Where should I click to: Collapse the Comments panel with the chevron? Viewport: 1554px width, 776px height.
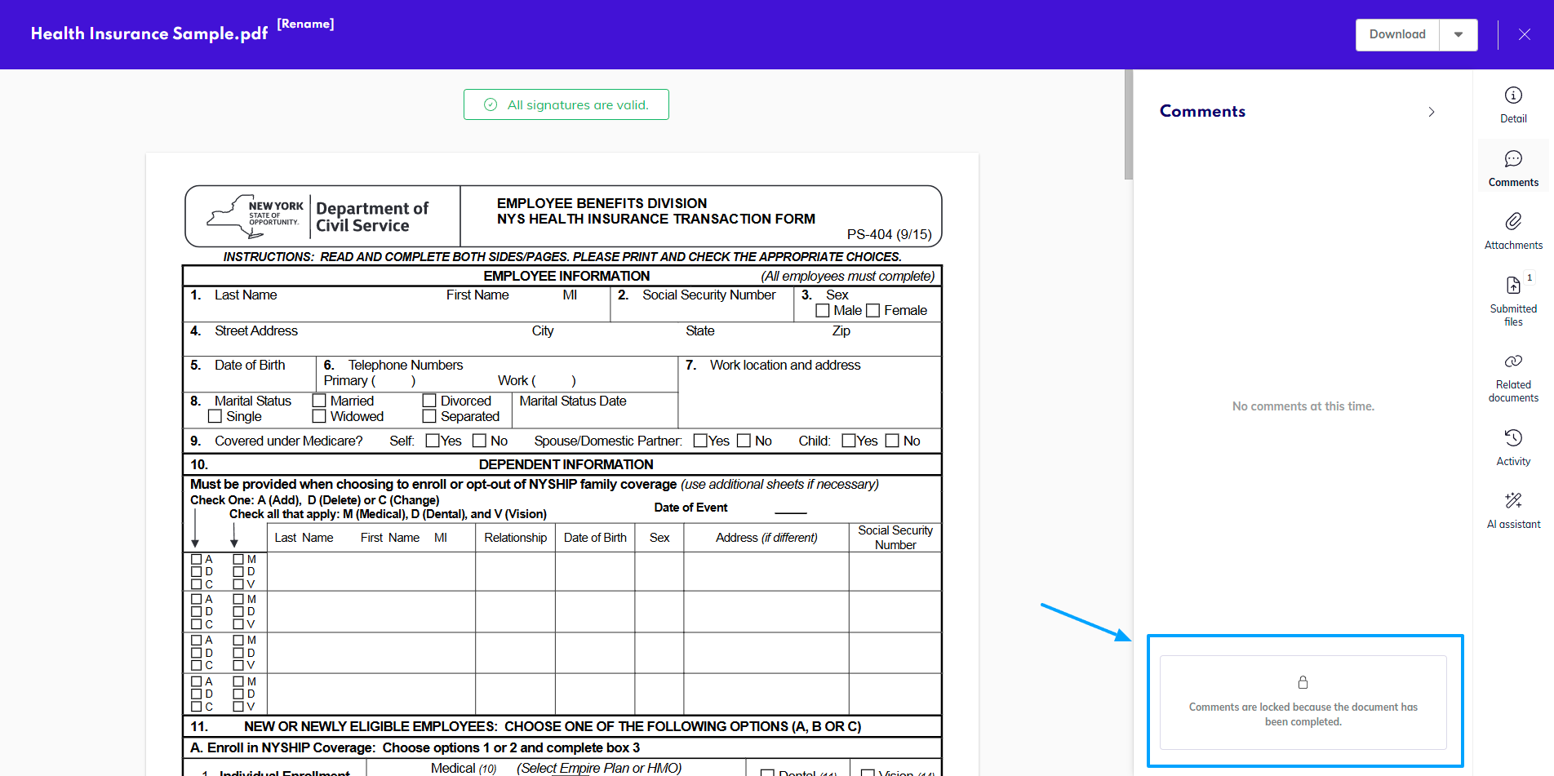1431,112
